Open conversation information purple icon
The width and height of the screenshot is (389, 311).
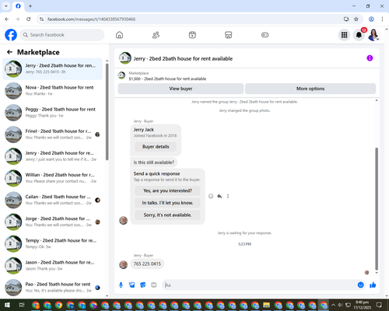point(370,58)
